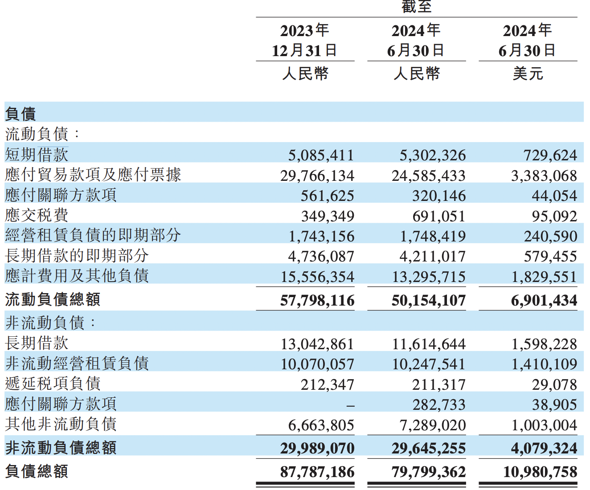Click the 691,051 value

point(439,216)
